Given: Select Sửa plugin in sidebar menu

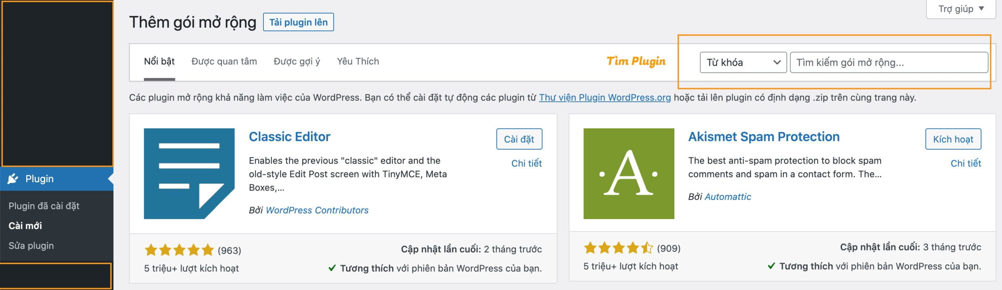Looking at the screenshot, I should tap(31, 246).
